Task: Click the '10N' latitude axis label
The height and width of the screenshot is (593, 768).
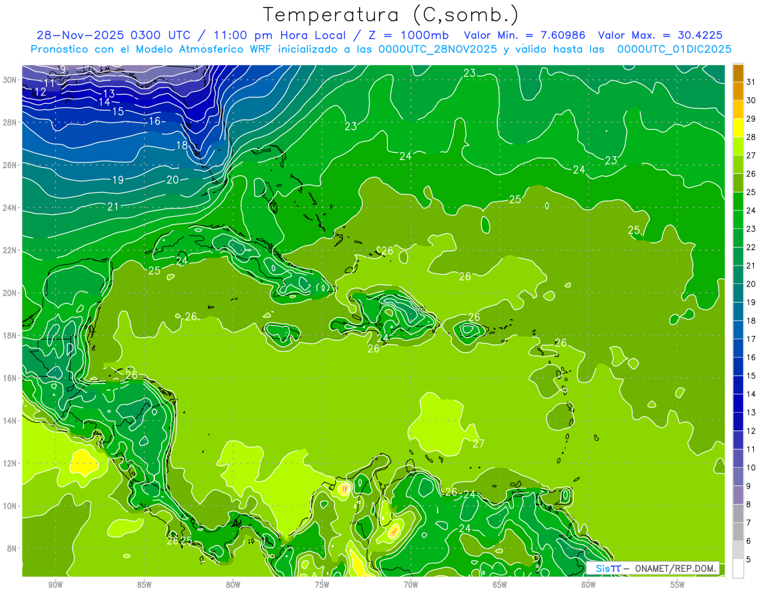Action: (10, 505)
